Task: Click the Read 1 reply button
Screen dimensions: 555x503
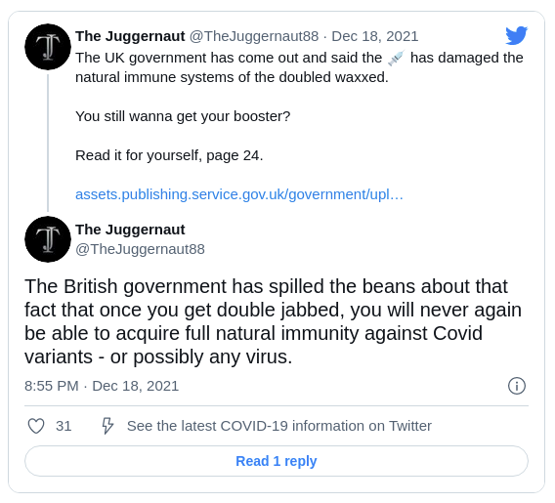Action: 277,461
